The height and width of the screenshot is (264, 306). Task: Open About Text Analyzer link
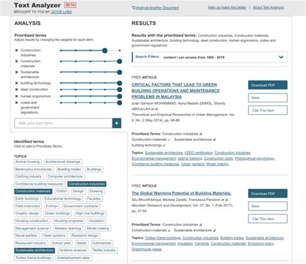click(x=269, y=8)
